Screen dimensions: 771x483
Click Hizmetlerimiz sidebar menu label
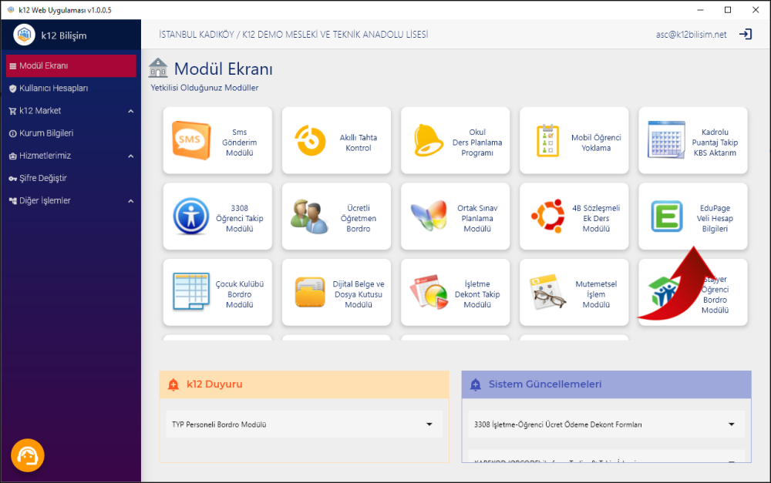coord(45,156)
